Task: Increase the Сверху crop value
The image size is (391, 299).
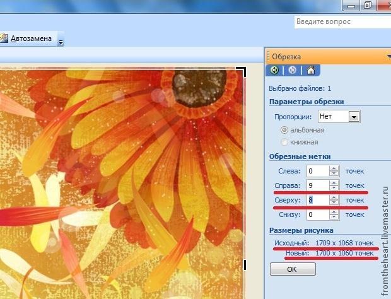Action: coord(334,197)
